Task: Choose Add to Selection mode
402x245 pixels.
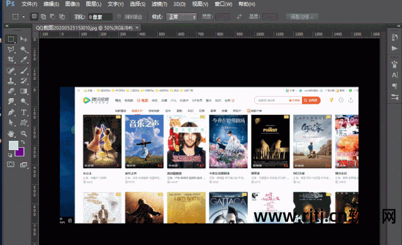Action: point(43,16)
